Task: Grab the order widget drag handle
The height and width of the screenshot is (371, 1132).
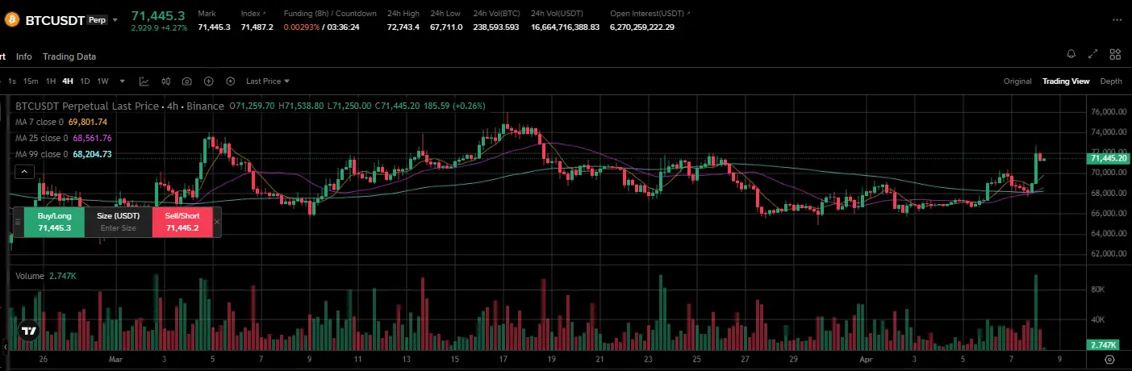Action: click(x=19, y=222)
